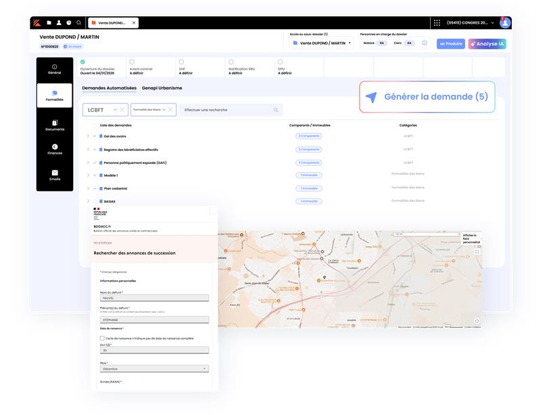
Task: Check the incomplete birth date checkbox
Action: pyautogui.click(x=102, y=338)
